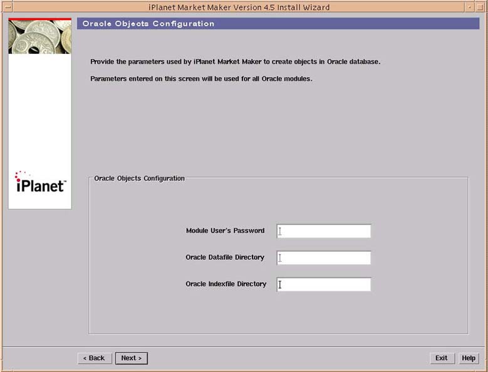This screenshot has width=488, height=372.
Task: Click the Next > button
Action: pyautogui.click(x=132, y=358)
